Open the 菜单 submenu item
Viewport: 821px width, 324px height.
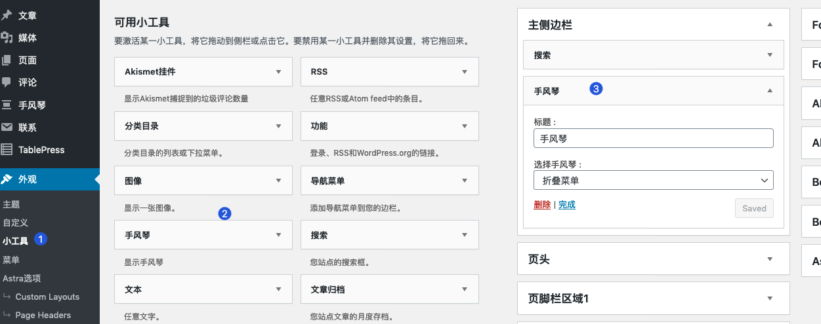coord(11,260)
